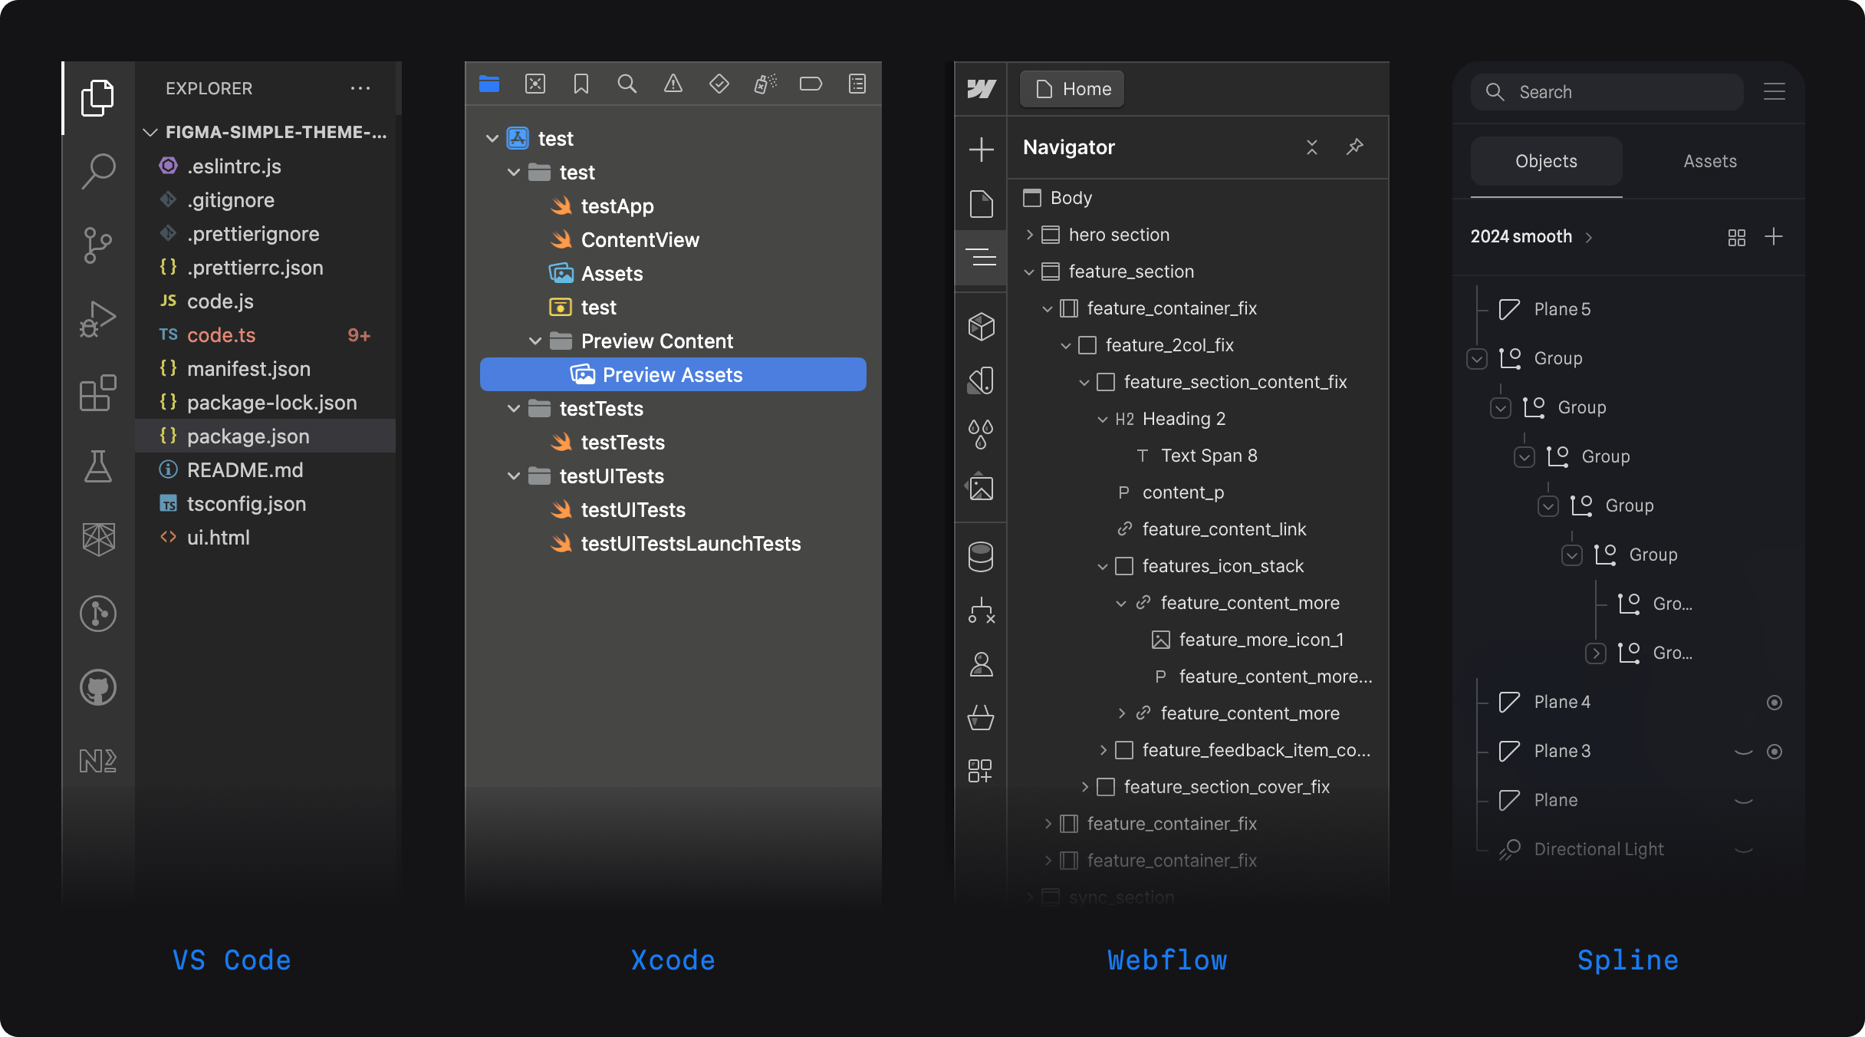Viewport: 1865px width, 1037px height.
Task: Switch to the Assets tab in Spline
Action: point(1709,161)
